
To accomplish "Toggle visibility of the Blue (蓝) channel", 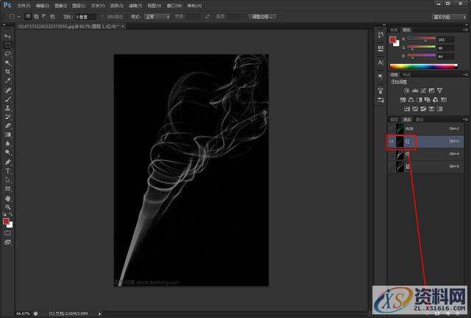I will tap(392, 167).
